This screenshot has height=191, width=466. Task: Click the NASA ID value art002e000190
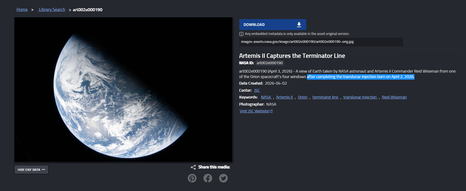click(269, 63)
